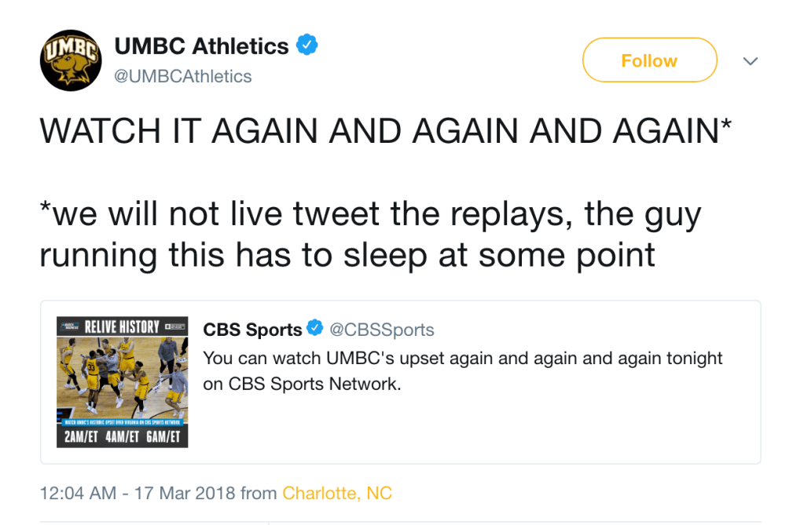This screenshot has height=525, width=804.
Task: Click the blue "Watch UMBC's historic upset" banner
Action: pos(122,422)
